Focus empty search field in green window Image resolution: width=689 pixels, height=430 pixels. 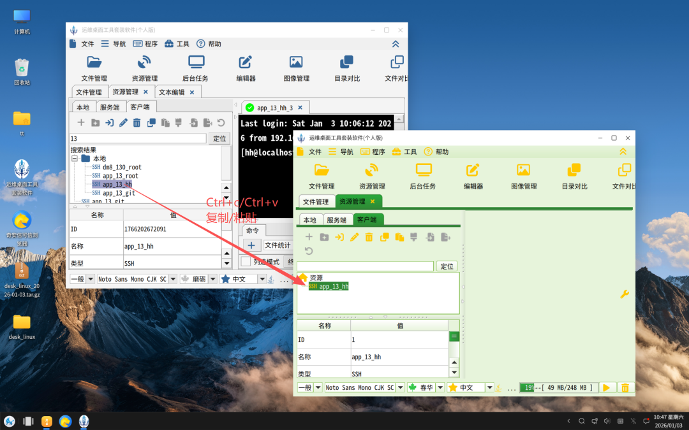[x=365, y=266]
